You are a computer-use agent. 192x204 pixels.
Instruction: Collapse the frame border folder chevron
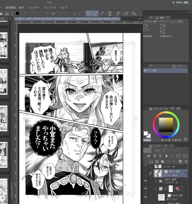point(156,189)
